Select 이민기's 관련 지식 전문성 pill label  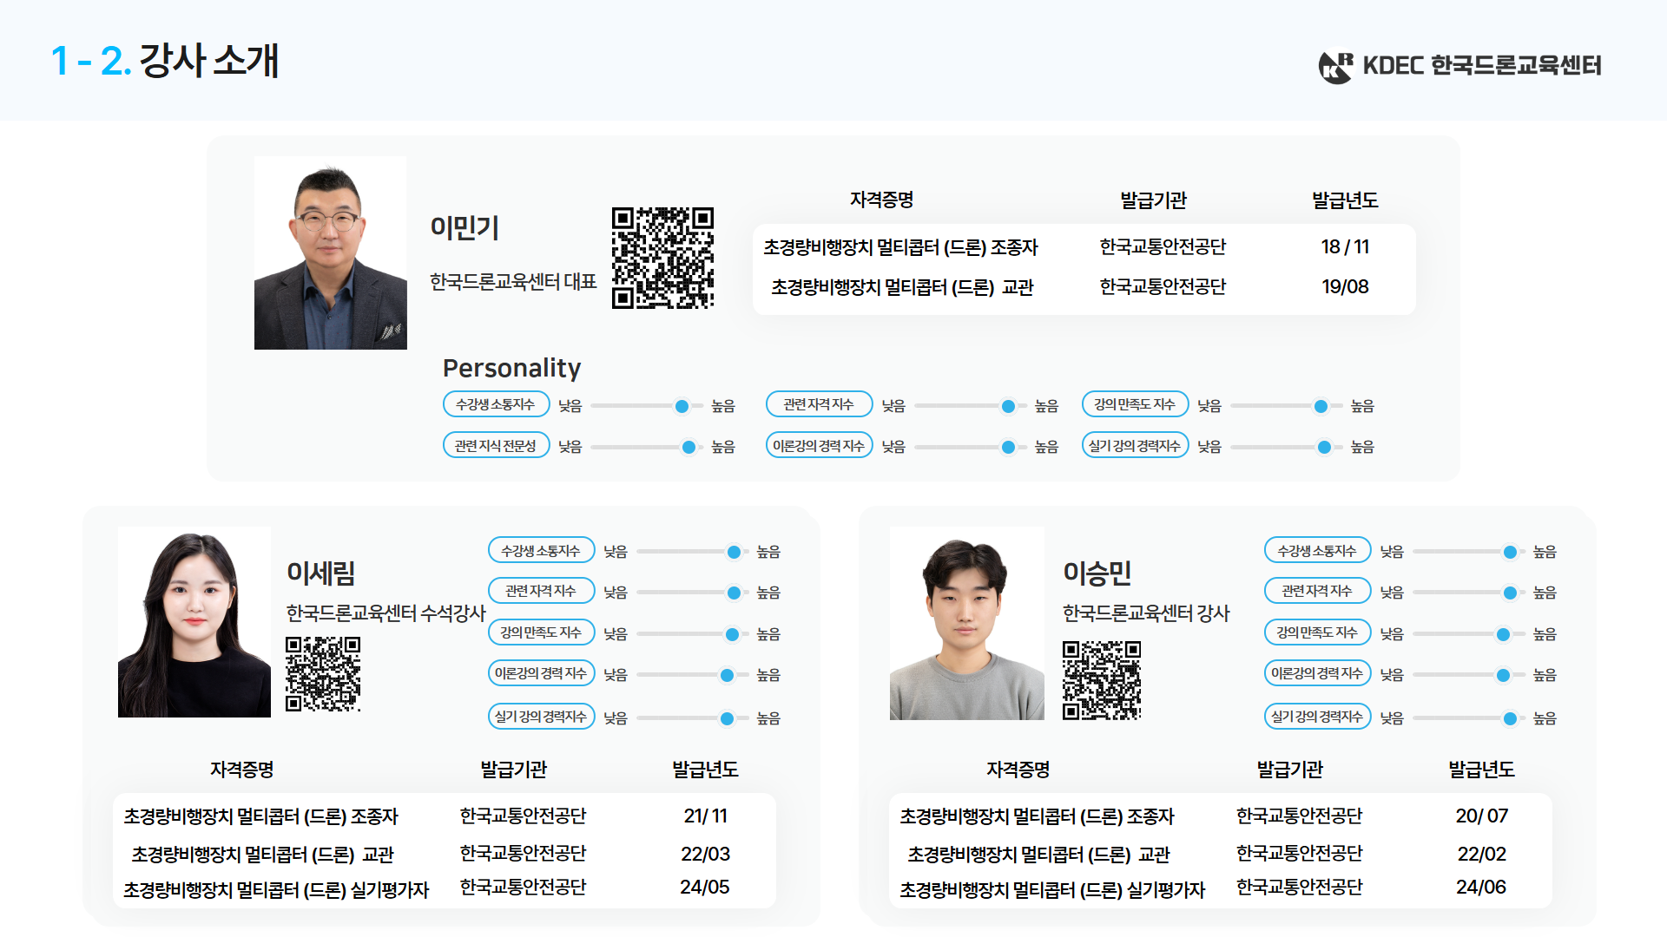(x=496, y=445)
